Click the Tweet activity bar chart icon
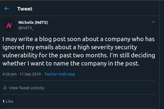The image size is (164, 109). (5, 88)
